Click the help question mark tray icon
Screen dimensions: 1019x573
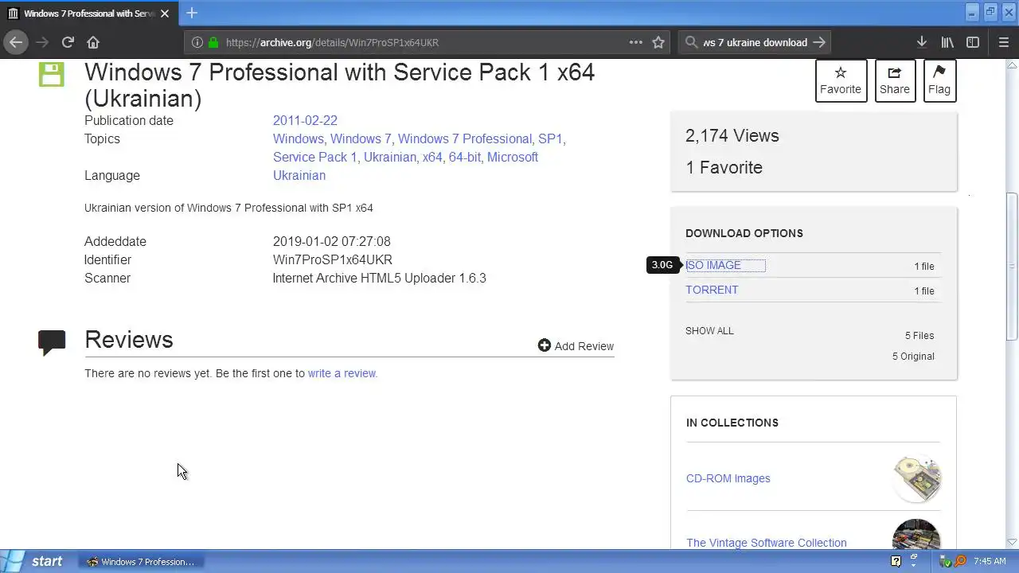[896, 561]
